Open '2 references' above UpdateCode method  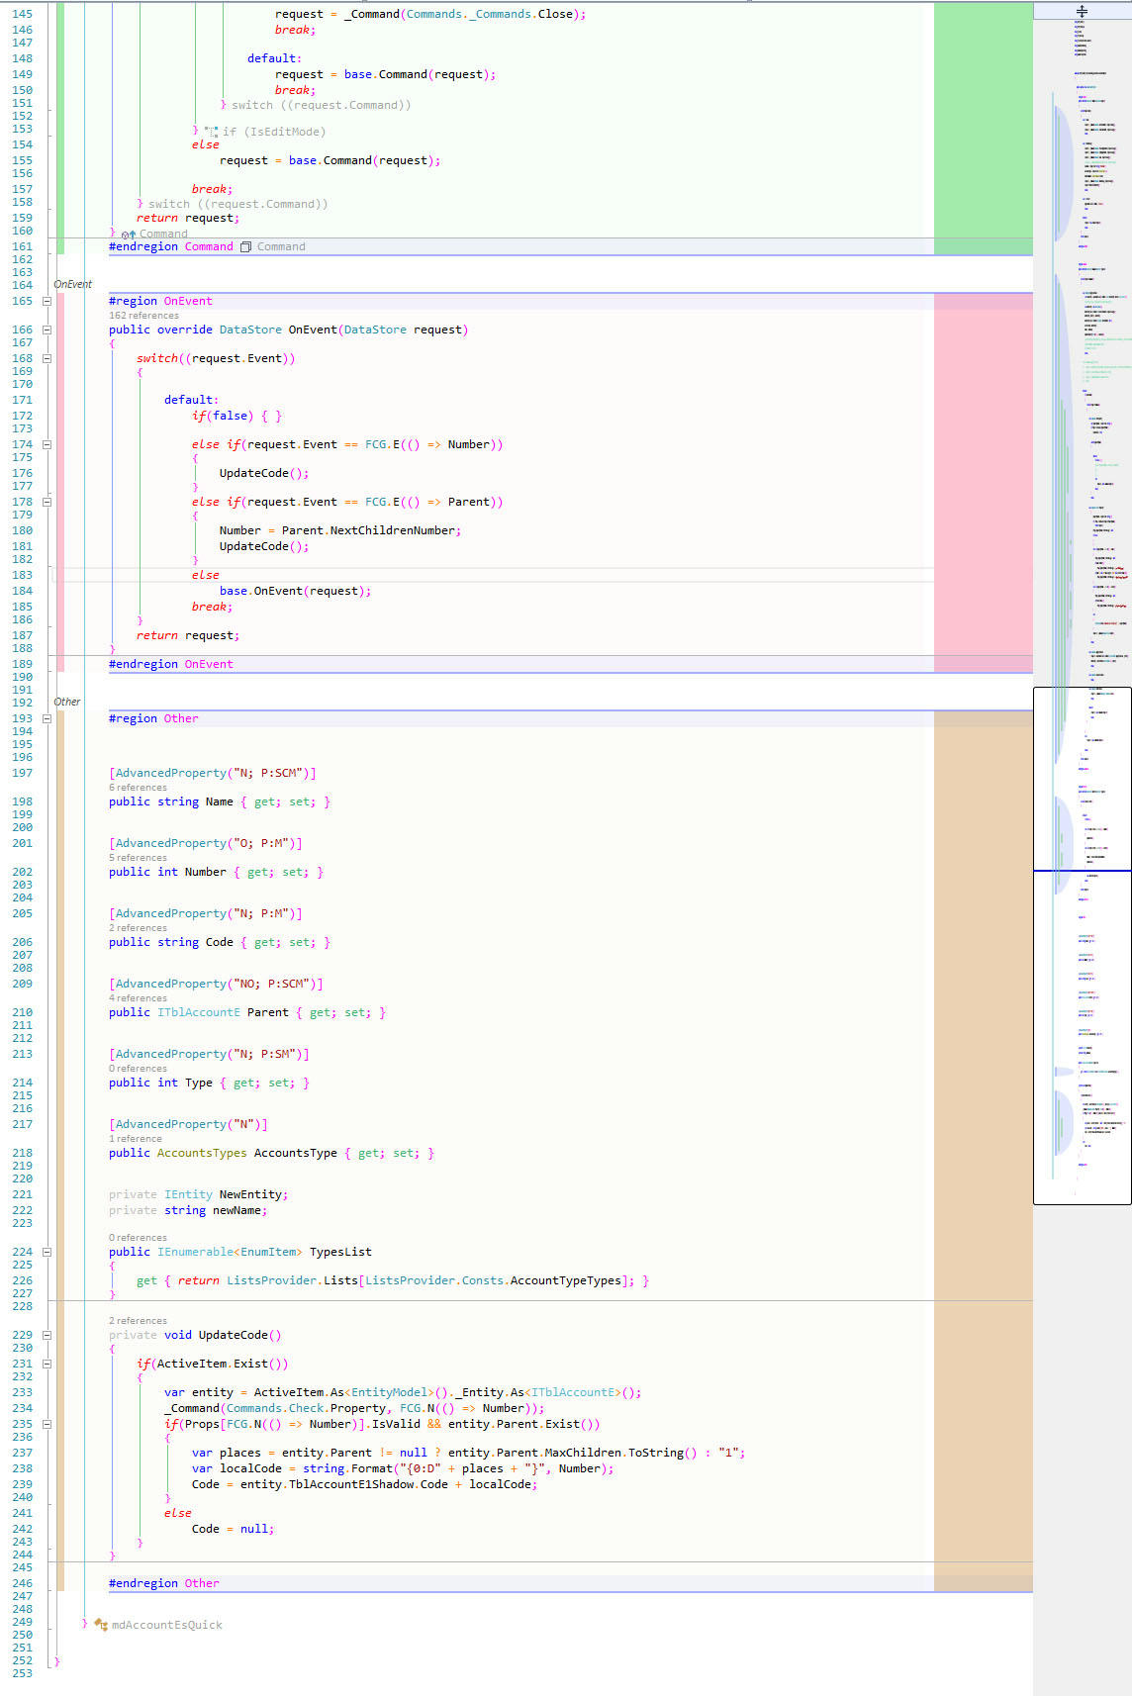pyautogui.click(x=138, y=1321)
